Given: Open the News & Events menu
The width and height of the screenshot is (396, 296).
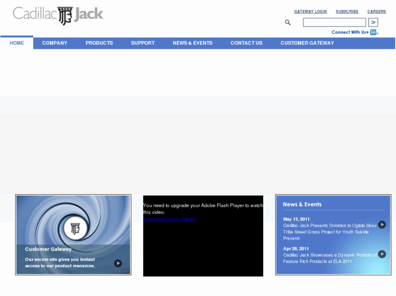Looking at the screenshot, I should pos(192,43).
